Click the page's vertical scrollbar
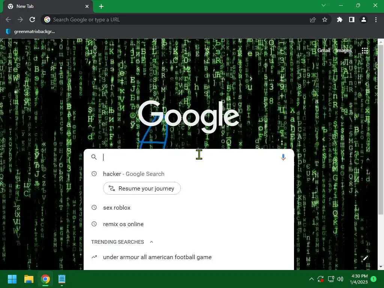384x288 pixels. (381, 130)
